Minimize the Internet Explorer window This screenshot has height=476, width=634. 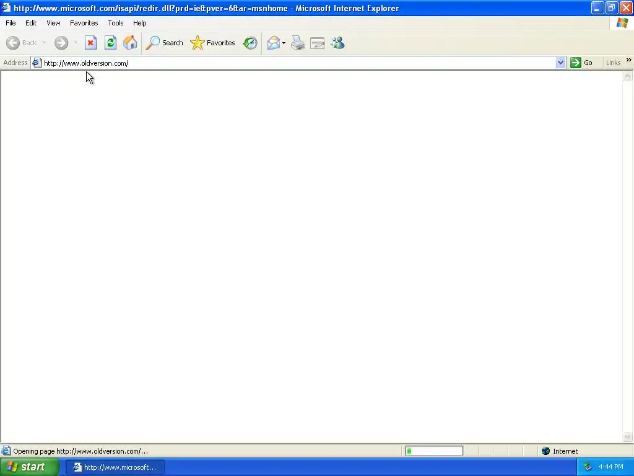597,8
